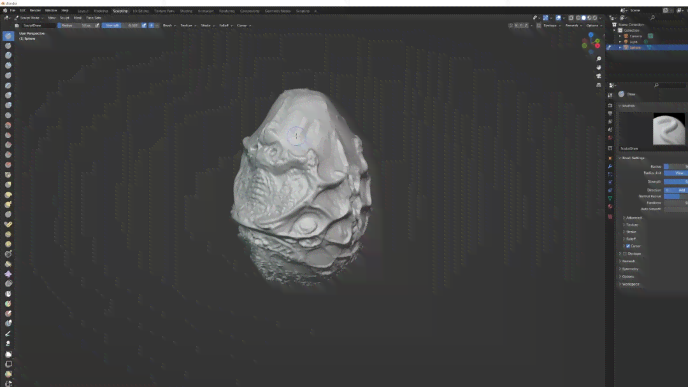This screenshot has height=387, width=688.
Task: Select the Blob brush tool
Action: pyautogui.click(x=8, y=105)
